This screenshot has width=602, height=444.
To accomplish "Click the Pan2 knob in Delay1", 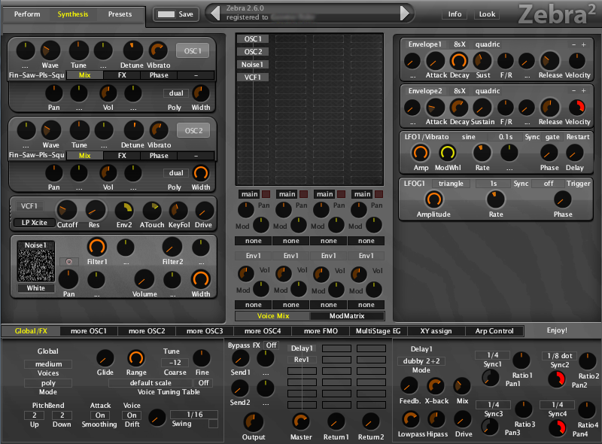I will [x=557, y=379].
